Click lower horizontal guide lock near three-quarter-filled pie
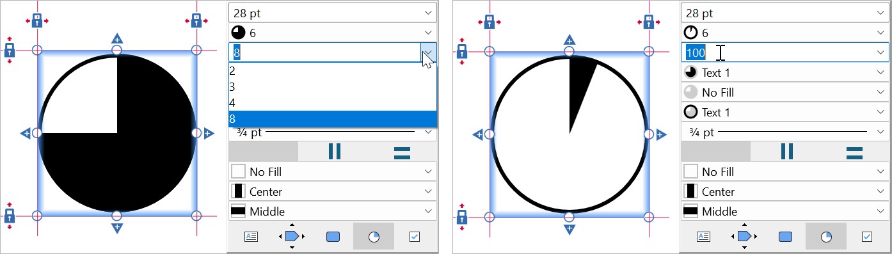 click(10, 216)
